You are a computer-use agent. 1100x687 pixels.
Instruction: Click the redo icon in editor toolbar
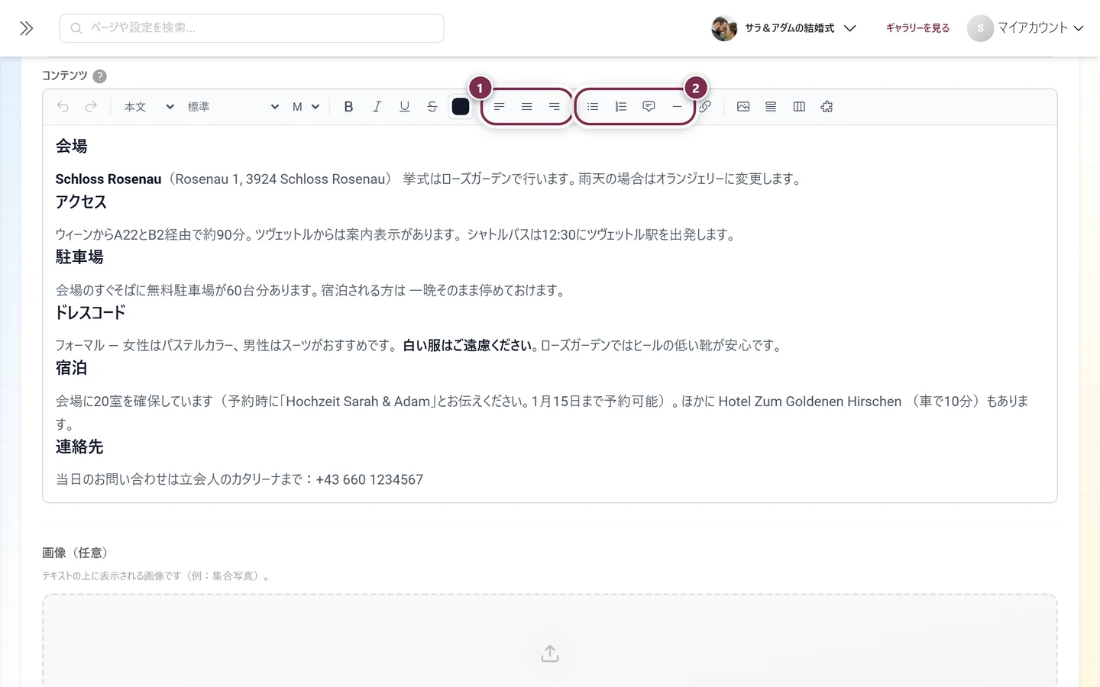[x=91, y=107]
